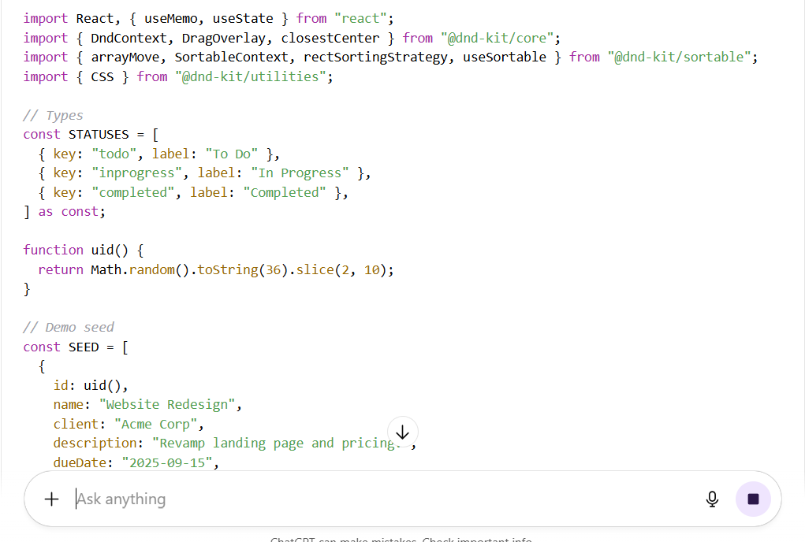The image size is (805, 542).
Task: Click "DragOverlay" in the imports
Action: click(x=223, y=38)
